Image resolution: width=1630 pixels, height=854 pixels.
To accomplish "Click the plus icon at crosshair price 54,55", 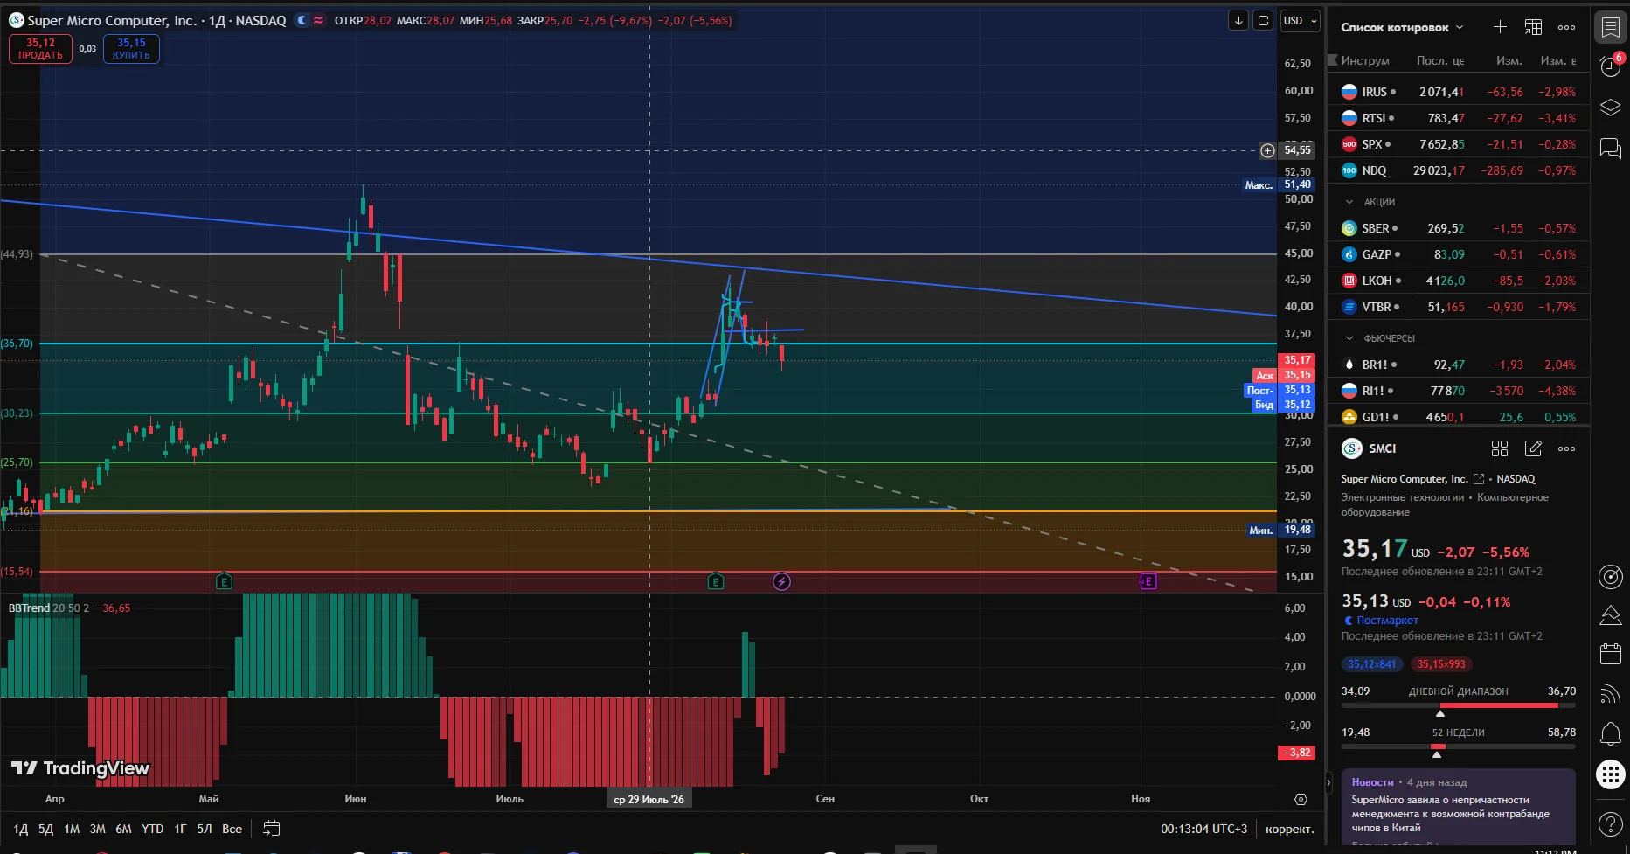I will (x=1267, y=150).
